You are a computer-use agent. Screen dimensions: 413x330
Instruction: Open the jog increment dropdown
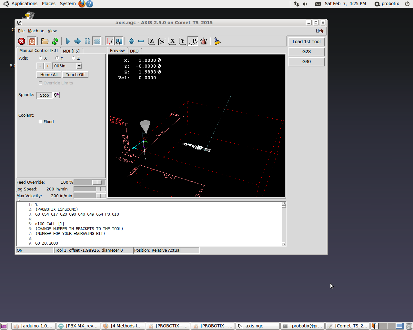coord(79,66)
